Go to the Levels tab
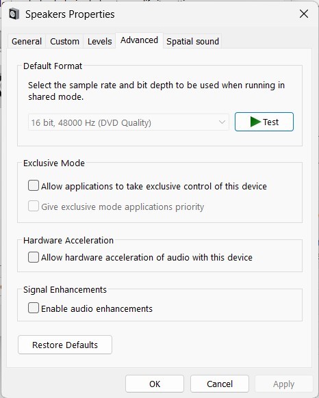Image resolution: width=319 pixels, height=398 pixels. [x=100, y=41]
